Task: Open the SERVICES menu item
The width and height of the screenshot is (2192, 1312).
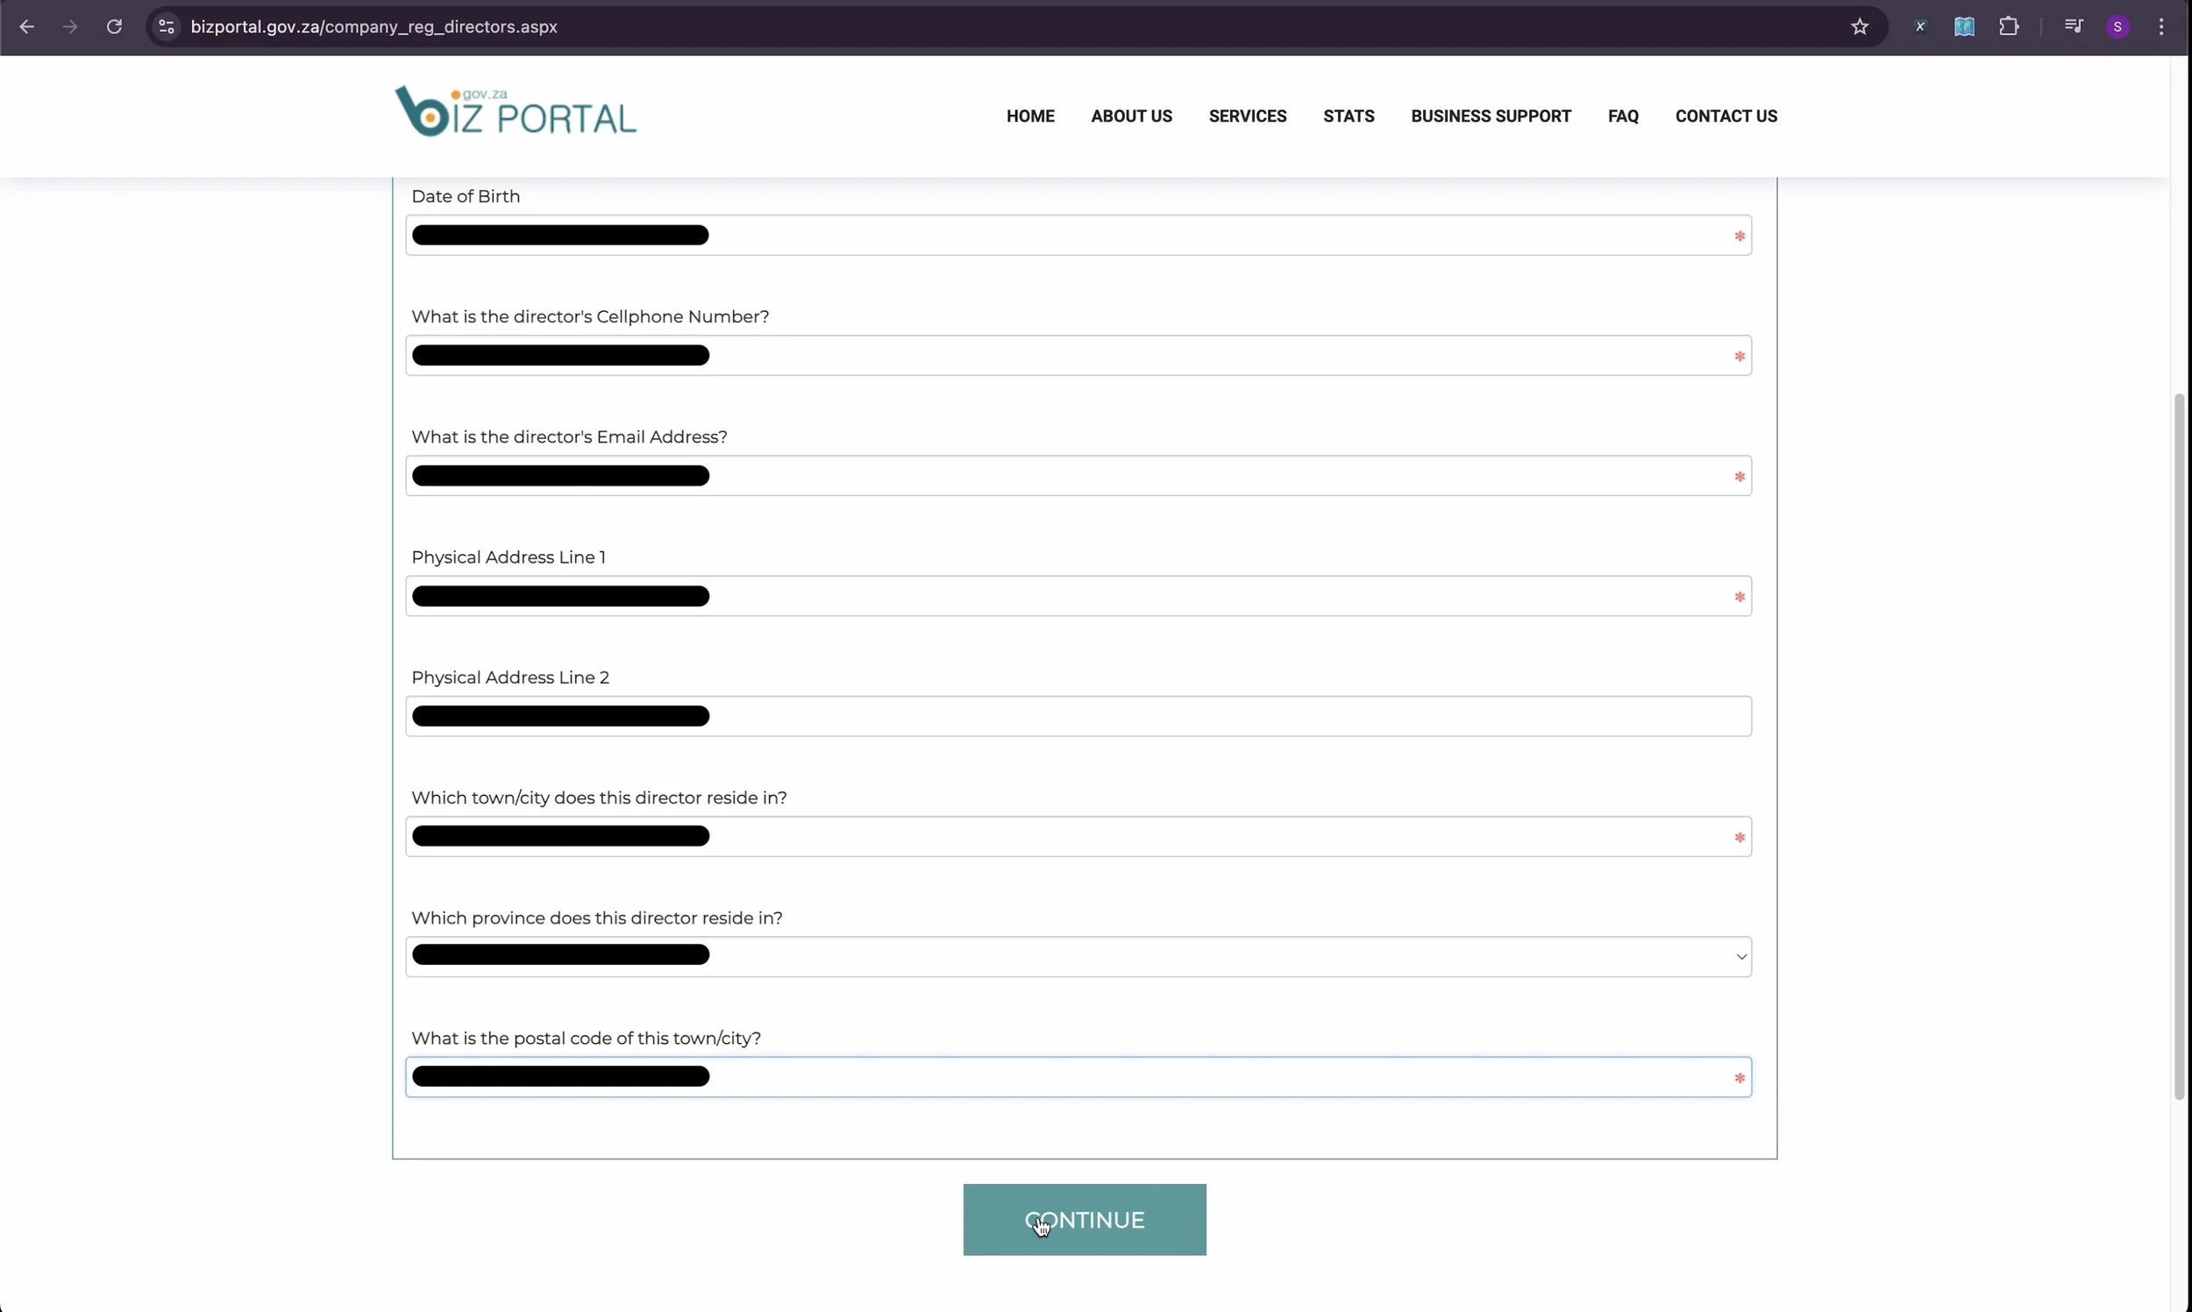Action: [x=1247, y=116]
